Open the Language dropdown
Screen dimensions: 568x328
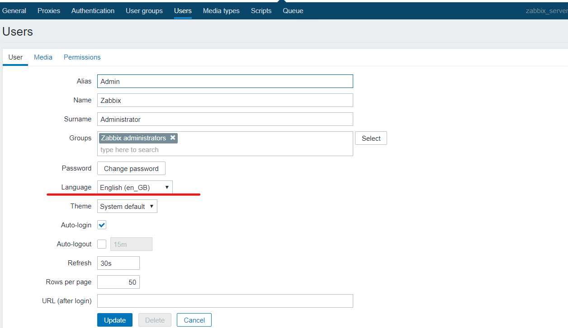pyautogui.click(x=135, y=187)
